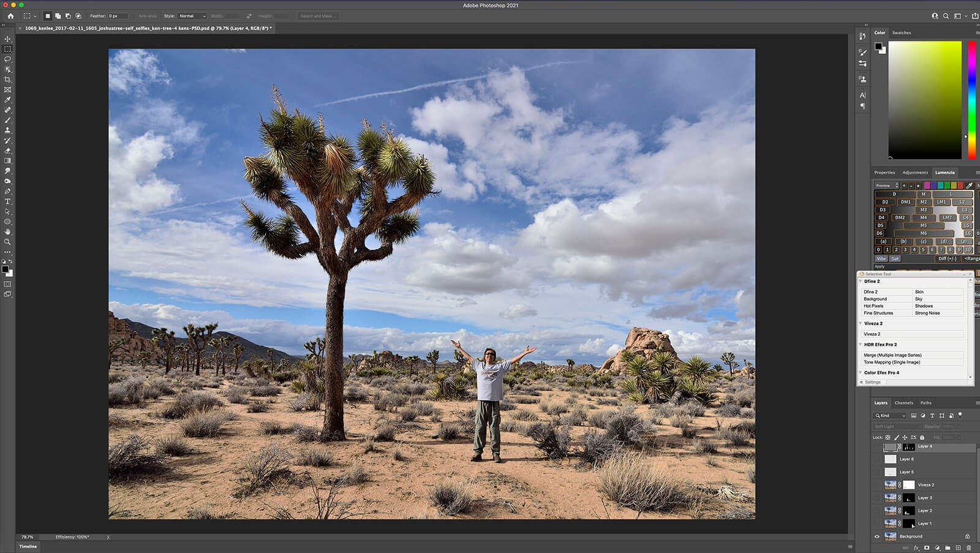
Task: Show Layer 6 using its visibility box
Action: (876, 459)
